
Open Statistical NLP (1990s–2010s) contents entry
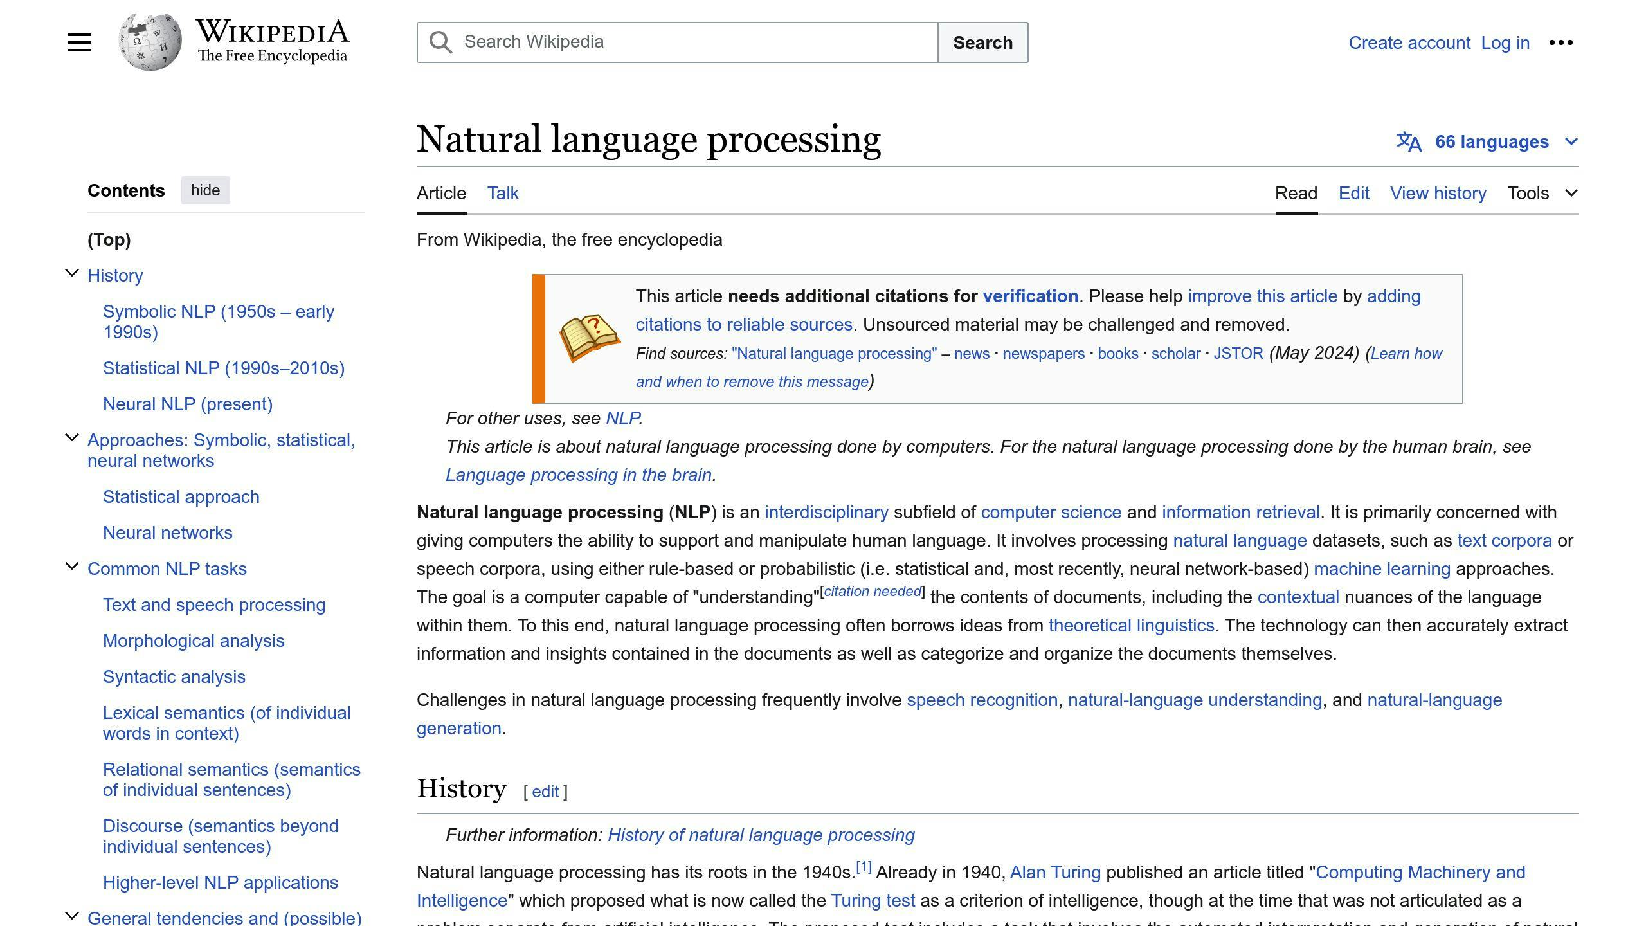pos(224,368)
